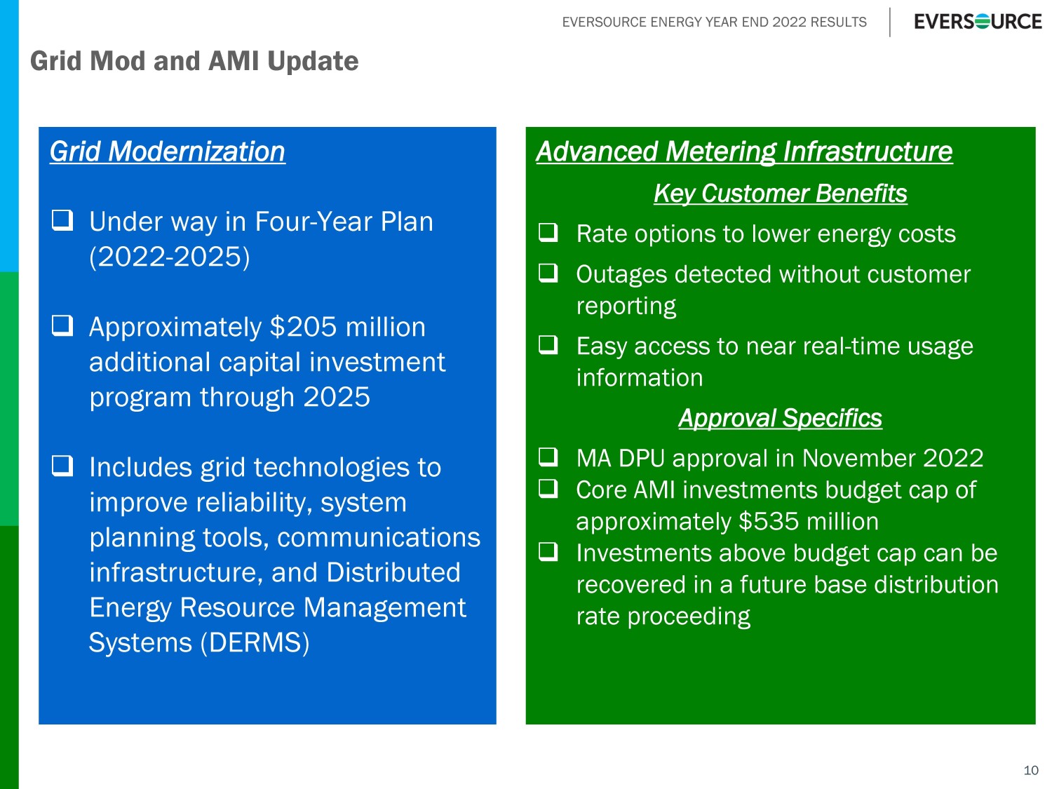This screenshot has height=789, width=1052.
Task: Click the square bullet beside "Easy access to near real-time usage"
Action: [548, 344]
